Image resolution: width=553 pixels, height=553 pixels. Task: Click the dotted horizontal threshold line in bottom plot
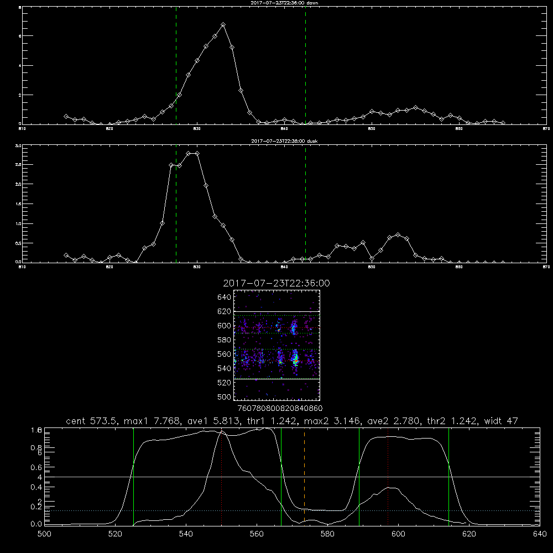[292, 510]
